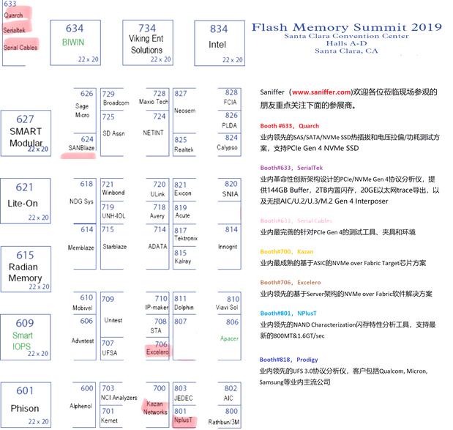Click booth 714 ADATA
Screen dimensions: 453x430
click(157, 247)
